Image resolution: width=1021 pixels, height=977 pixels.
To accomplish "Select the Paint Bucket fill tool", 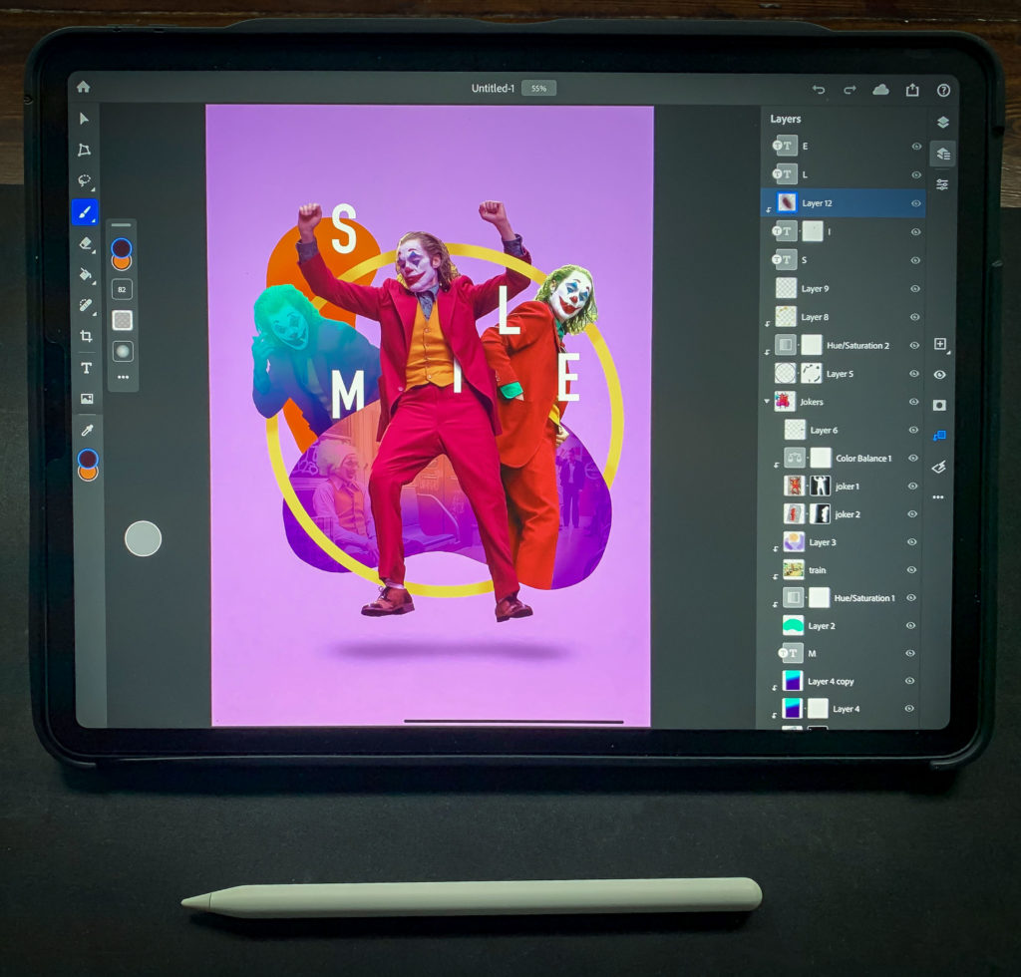I will click(86, 274).
